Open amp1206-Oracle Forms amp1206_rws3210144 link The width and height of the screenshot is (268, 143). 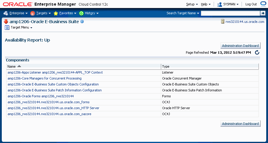click(40, 96)
